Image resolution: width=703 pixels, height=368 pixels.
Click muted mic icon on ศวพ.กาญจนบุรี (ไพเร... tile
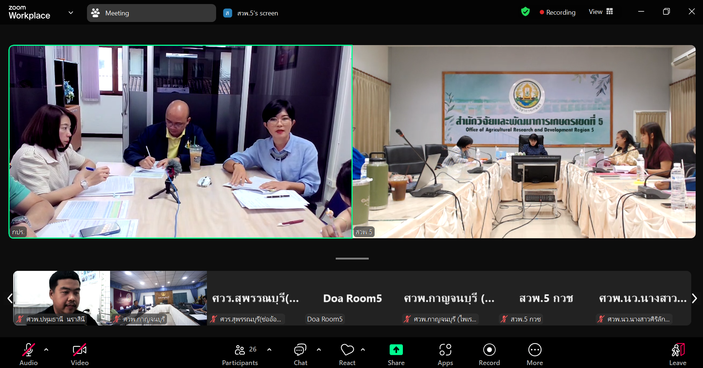pyautogui.click(x=407, y=319)
